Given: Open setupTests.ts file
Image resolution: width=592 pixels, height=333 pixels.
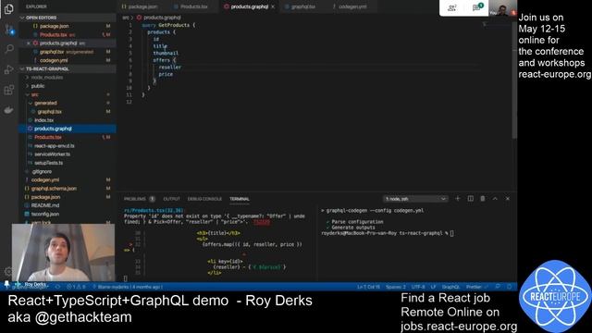Looking at the screenshot, I should pyautogui.click(x=48, y=163).
